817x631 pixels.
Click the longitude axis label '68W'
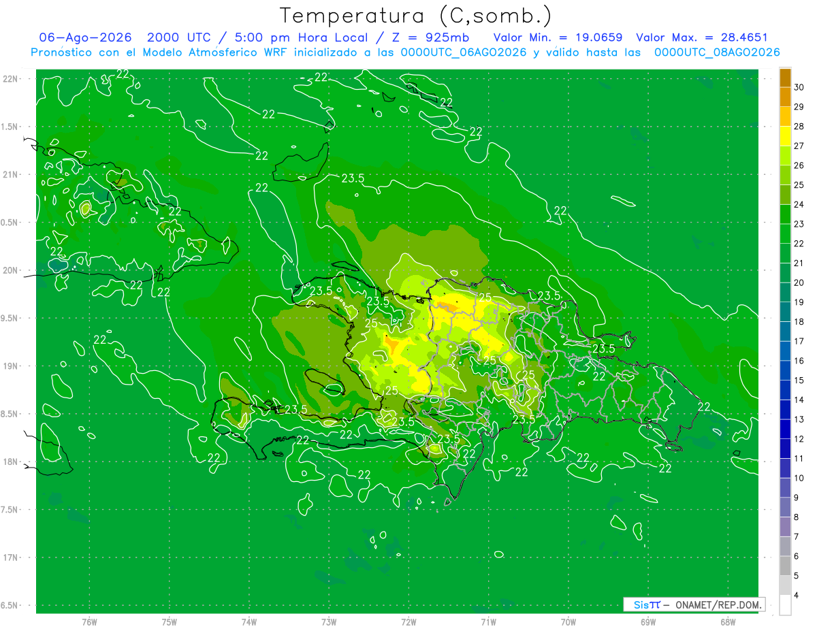727,622
